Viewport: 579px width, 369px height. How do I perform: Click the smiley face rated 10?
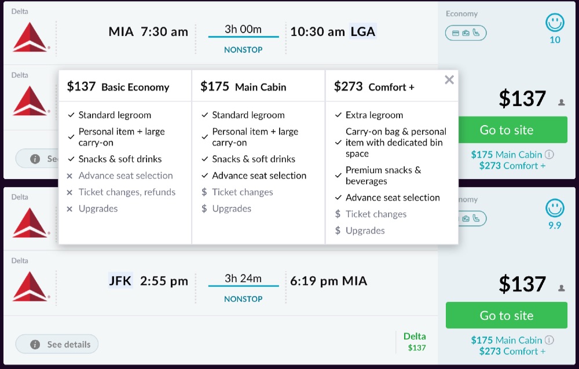pos(555,23)
